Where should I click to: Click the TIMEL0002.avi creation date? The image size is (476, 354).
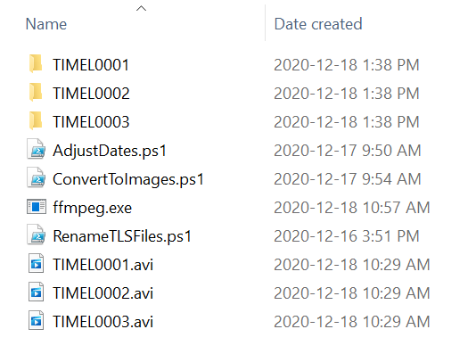(x=352, y=293)
